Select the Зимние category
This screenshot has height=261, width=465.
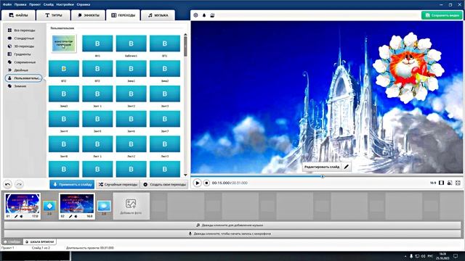tap(17, 86)
